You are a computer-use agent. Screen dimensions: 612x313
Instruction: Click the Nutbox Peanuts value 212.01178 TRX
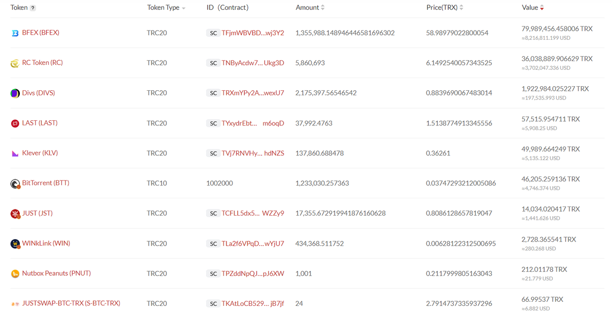[x=544, y=269]
